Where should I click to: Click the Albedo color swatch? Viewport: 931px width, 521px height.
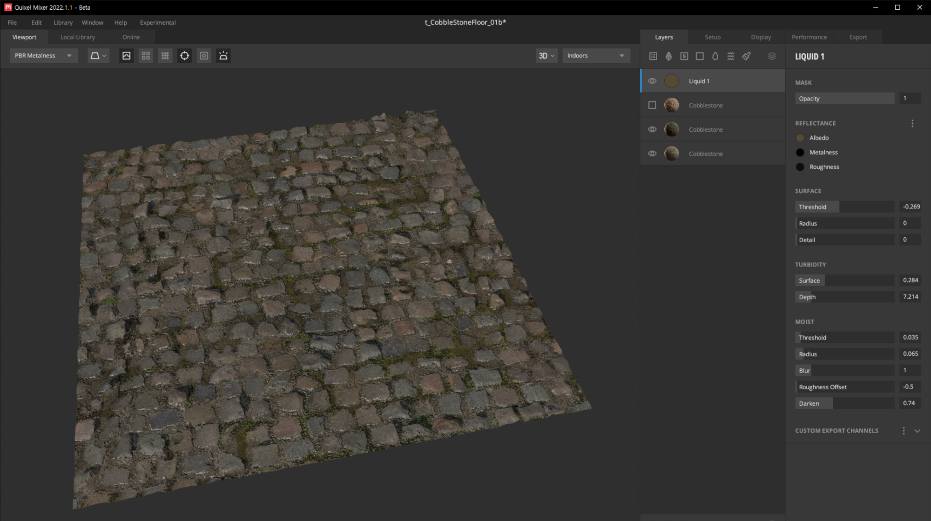point(800,138)
